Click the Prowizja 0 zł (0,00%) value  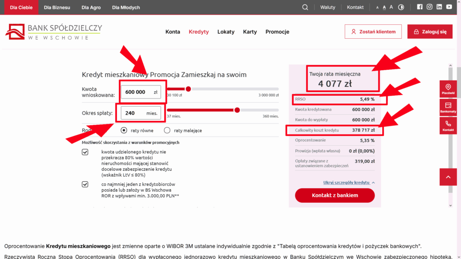click(362, 151)
